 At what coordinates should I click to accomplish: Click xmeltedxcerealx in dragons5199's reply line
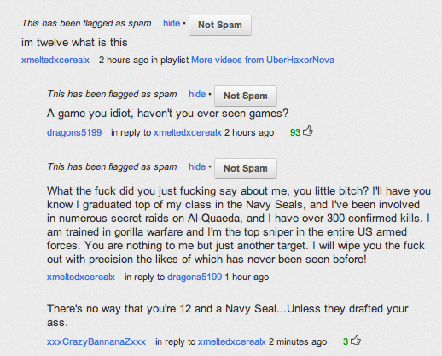click(x=188, y=132)
